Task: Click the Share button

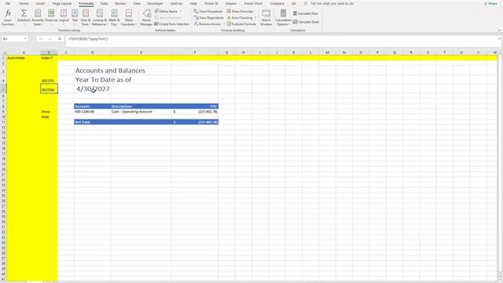Action: 490,3
